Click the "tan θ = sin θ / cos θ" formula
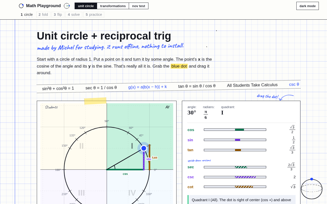 [x=197, y=86]
